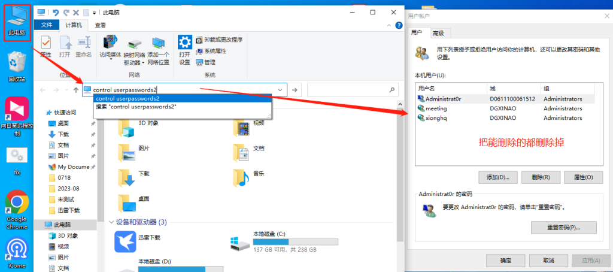This screenshot has width=613, height=272.
Task: Launch Google Chrome from desktop
Action: 17,210
